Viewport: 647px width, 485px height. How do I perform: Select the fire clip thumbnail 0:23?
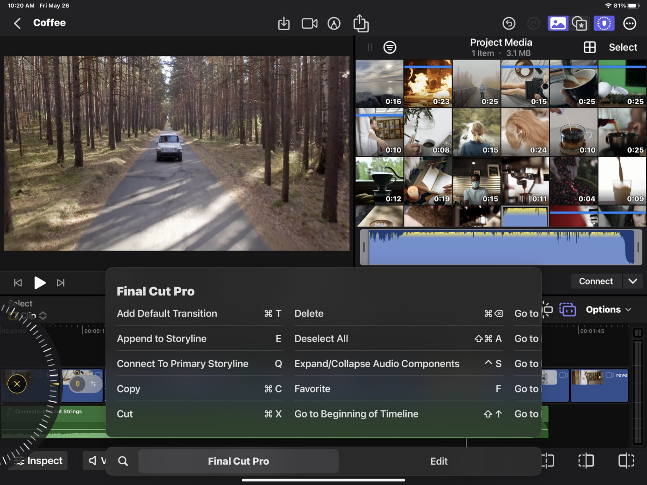click(427, 83)
